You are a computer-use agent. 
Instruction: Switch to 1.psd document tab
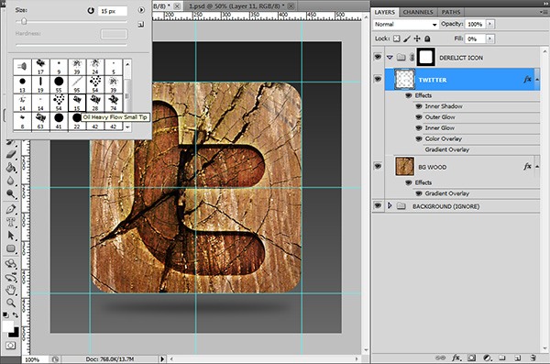[x=239, y=6]
